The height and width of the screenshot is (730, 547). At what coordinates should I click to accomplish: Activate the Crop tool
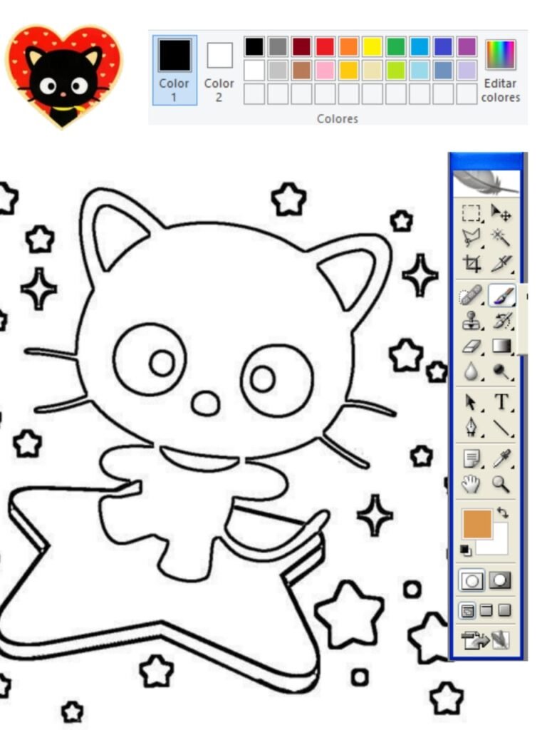click(472, 264)
